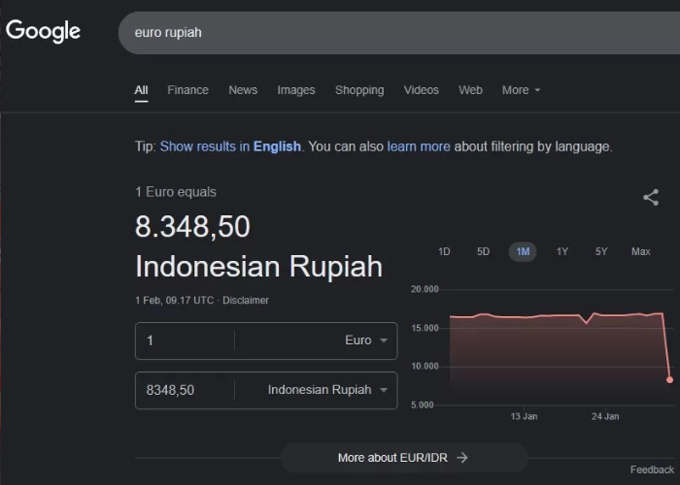Click the Google logo
Viewport: 680px width, 485px height.
pos(43,31)
